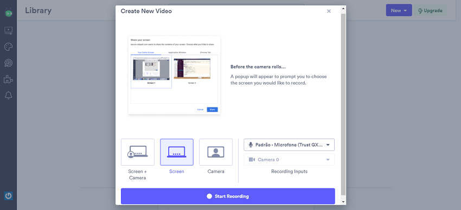Select the Screen + Camera recording mode
Viewport: 461px width, 210px height.
tap(138, 152)
